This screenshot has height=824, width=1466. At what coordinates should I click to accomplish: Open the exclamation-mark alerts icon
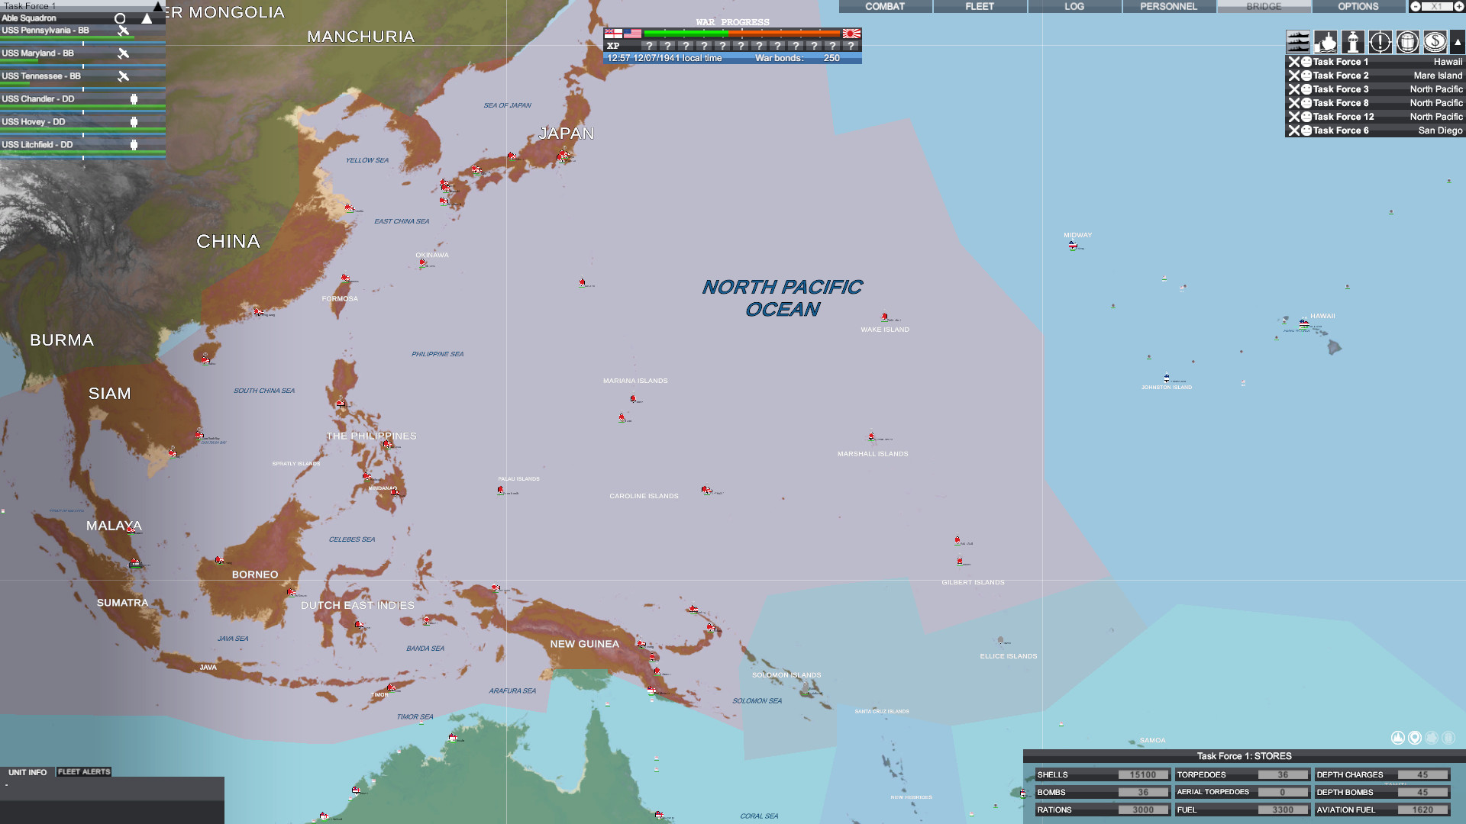[x=1379, y=41]
